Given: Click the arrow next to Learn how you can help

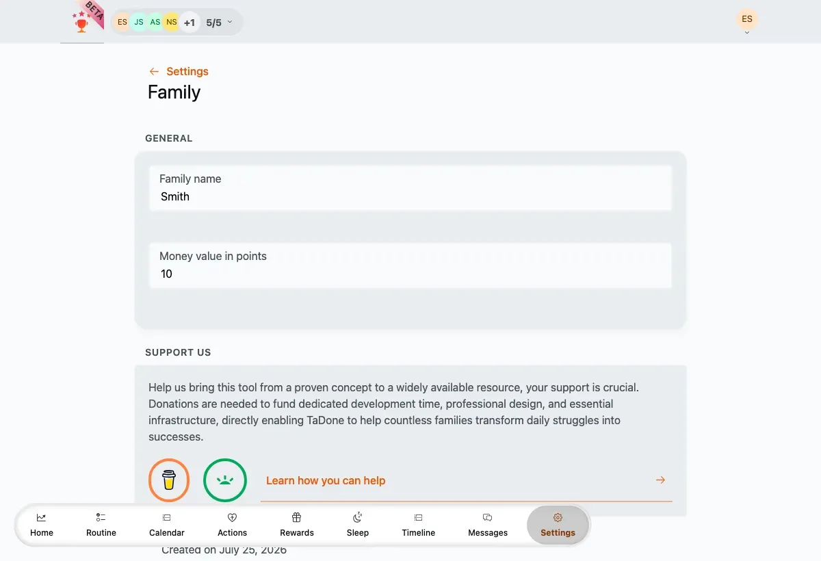Looking at the screenshot, I should (660, 480).
